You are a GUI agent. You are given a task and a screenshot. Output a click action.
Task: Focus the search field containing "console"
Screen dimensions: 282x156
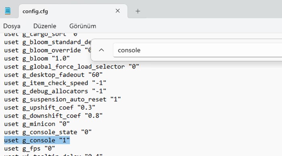(197, 50)
